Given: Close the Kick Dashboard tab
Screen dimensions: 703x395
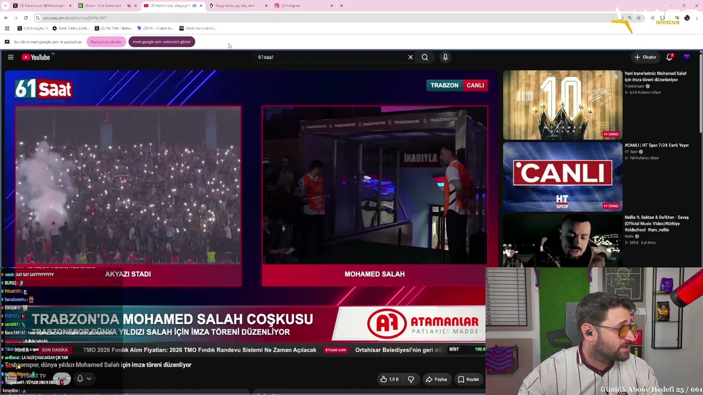Looking at the screenshot, I should (x=136, y=5).
